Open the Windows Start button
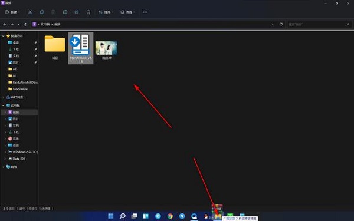354x221 pixels. pyautogui.click(x=111, y=216)
